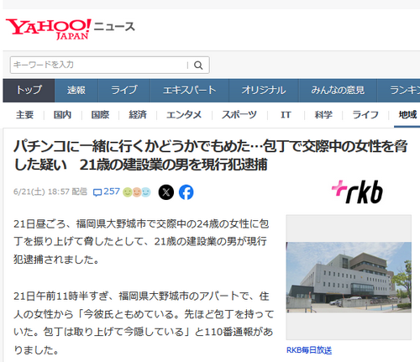The height and width of the screenshot is (362, 420).
Task: Click the magnifying glass search icon
Action: [x=198, y=66]
